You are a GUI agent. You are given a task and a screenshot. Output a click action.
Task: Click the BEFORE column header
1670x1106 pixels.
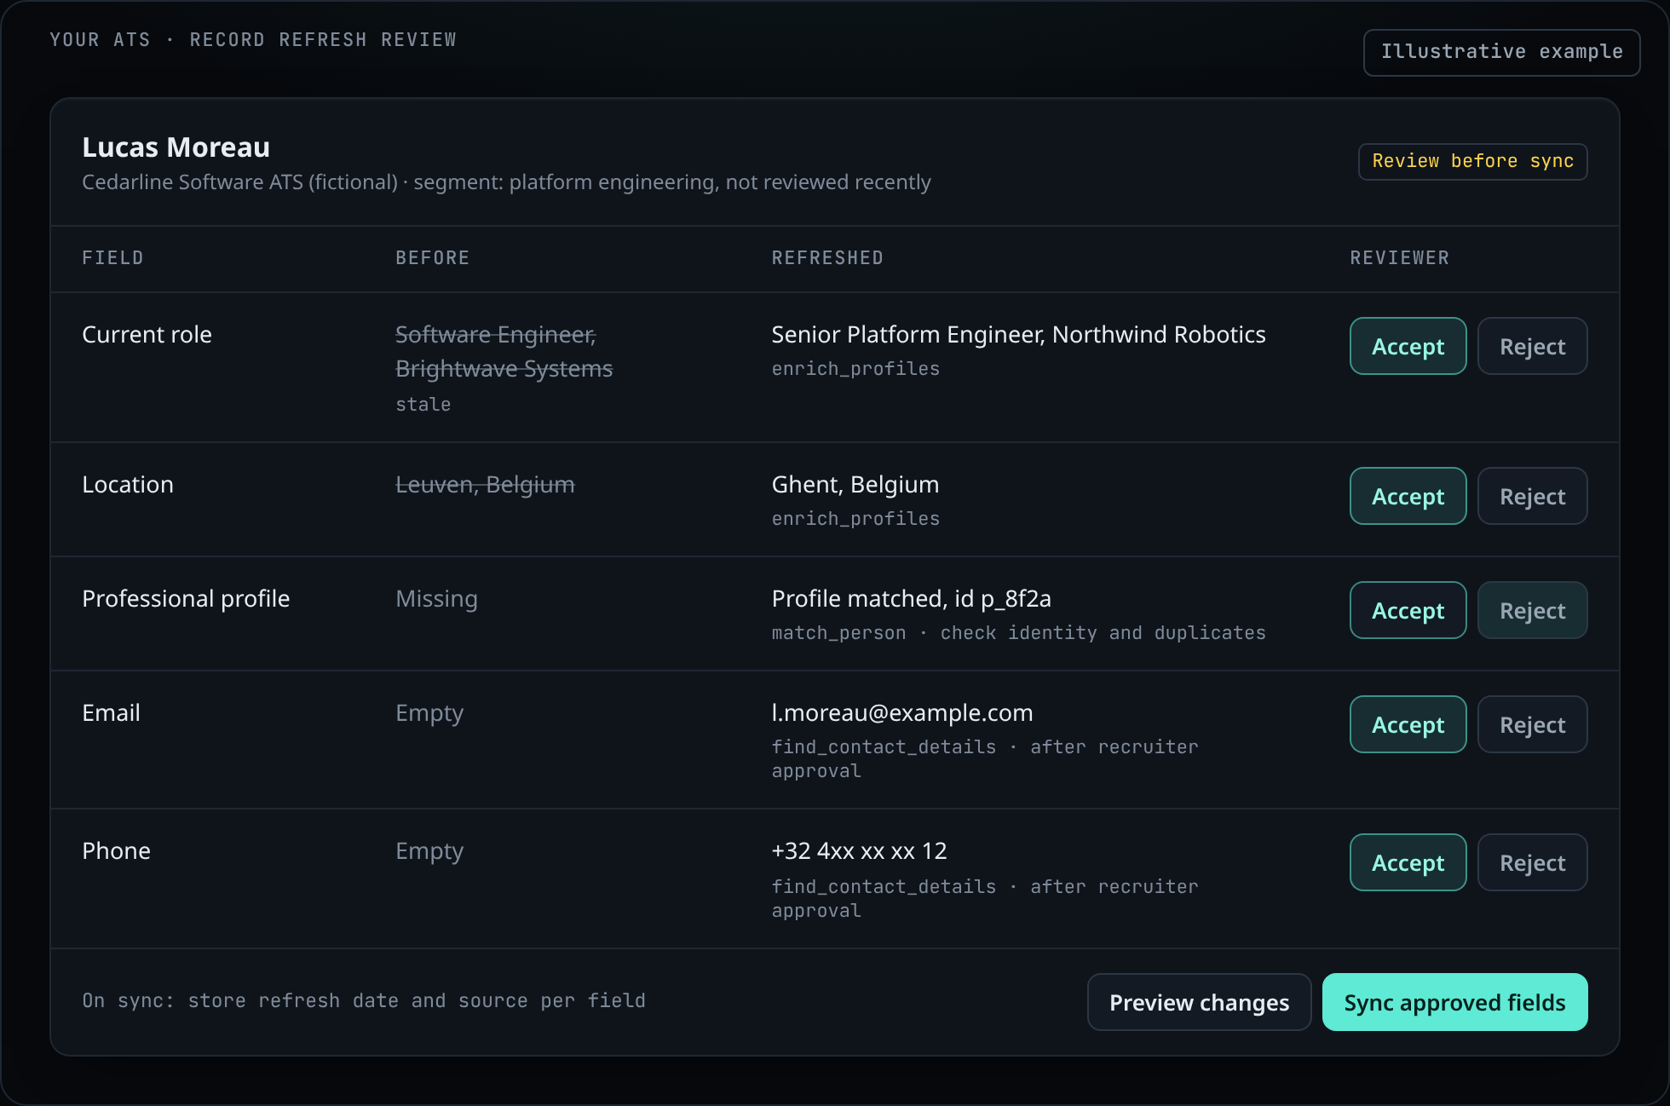click(432, 257)
